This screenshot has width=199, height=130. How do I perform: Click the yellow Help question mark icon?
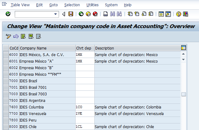click(x=178, y=14)
